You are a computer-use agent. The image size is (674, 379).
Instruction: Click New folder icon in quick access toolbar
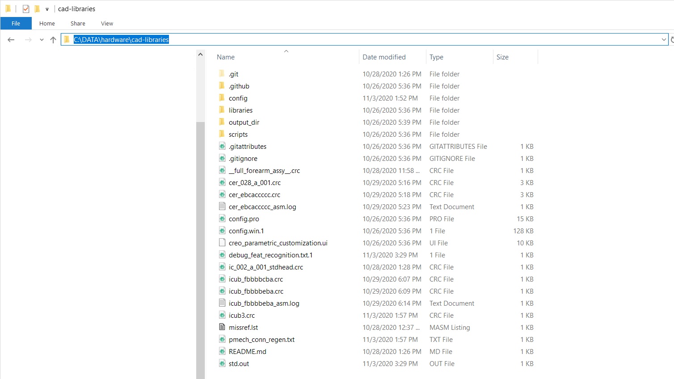point(37,8)
